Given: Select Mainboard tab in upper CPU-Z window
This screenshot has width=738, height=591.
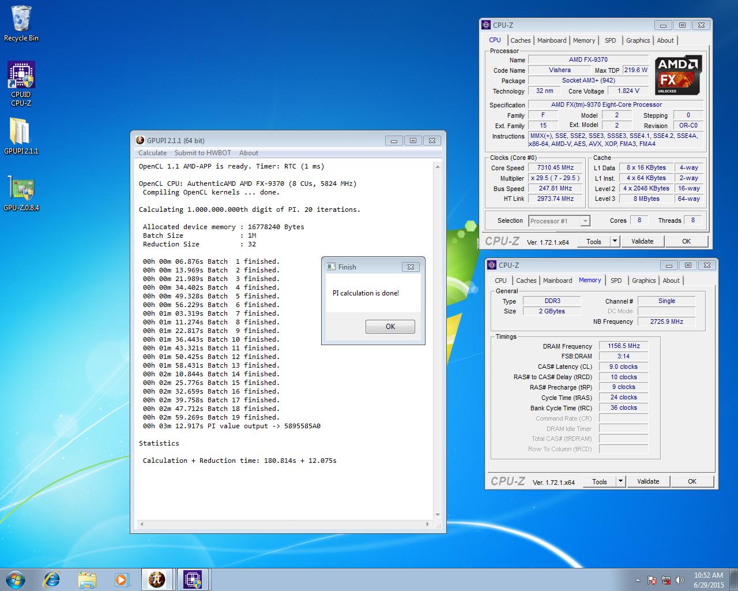Looking at the screenshot, I should point(552,40).
